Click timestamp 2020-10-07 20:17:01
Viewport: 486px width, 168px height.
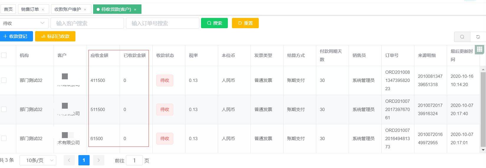pyautogui.click(x=462, y=138)
